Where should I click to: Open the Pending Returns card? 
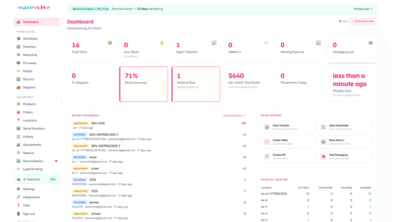click(300, 50)
